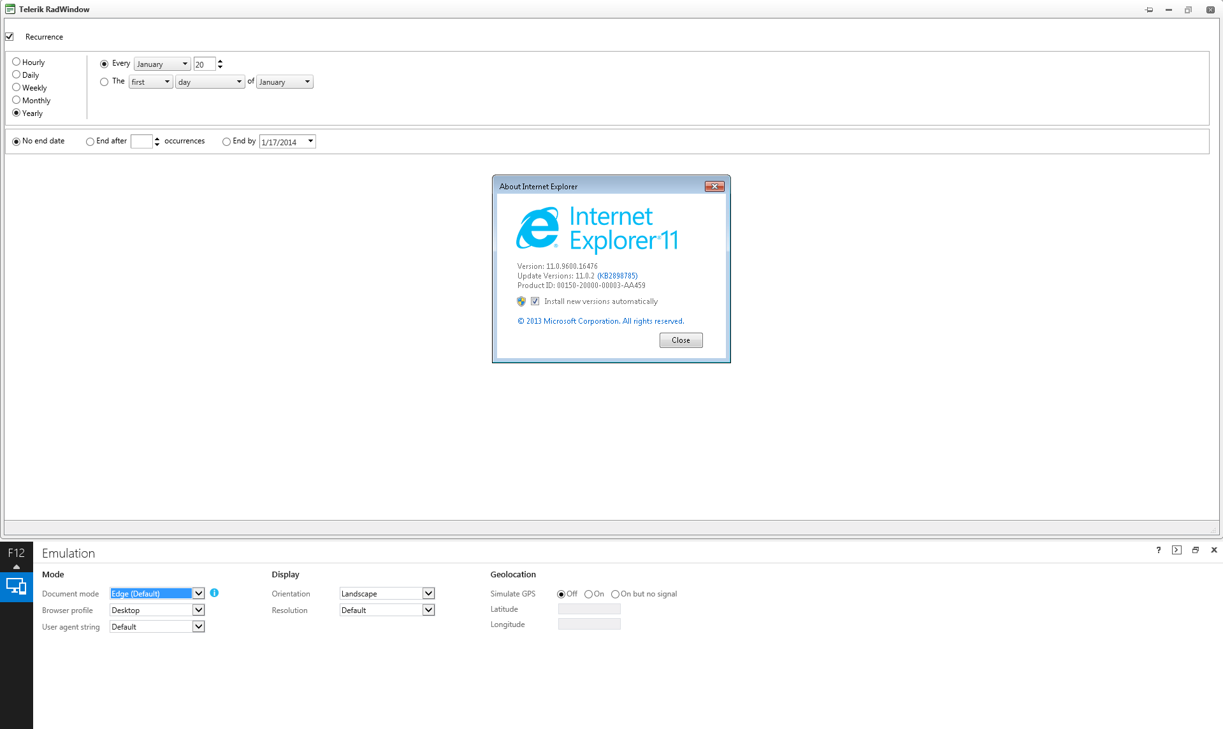
Task: Click the 'Version: 11.0.9600.16476' text
Action: pyautogui.click(x=558, y=266)
